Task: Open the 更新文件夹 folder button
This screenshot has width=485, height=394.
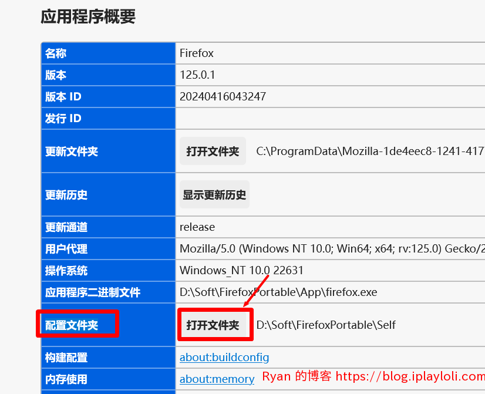Action: click(x=213, y=151)
